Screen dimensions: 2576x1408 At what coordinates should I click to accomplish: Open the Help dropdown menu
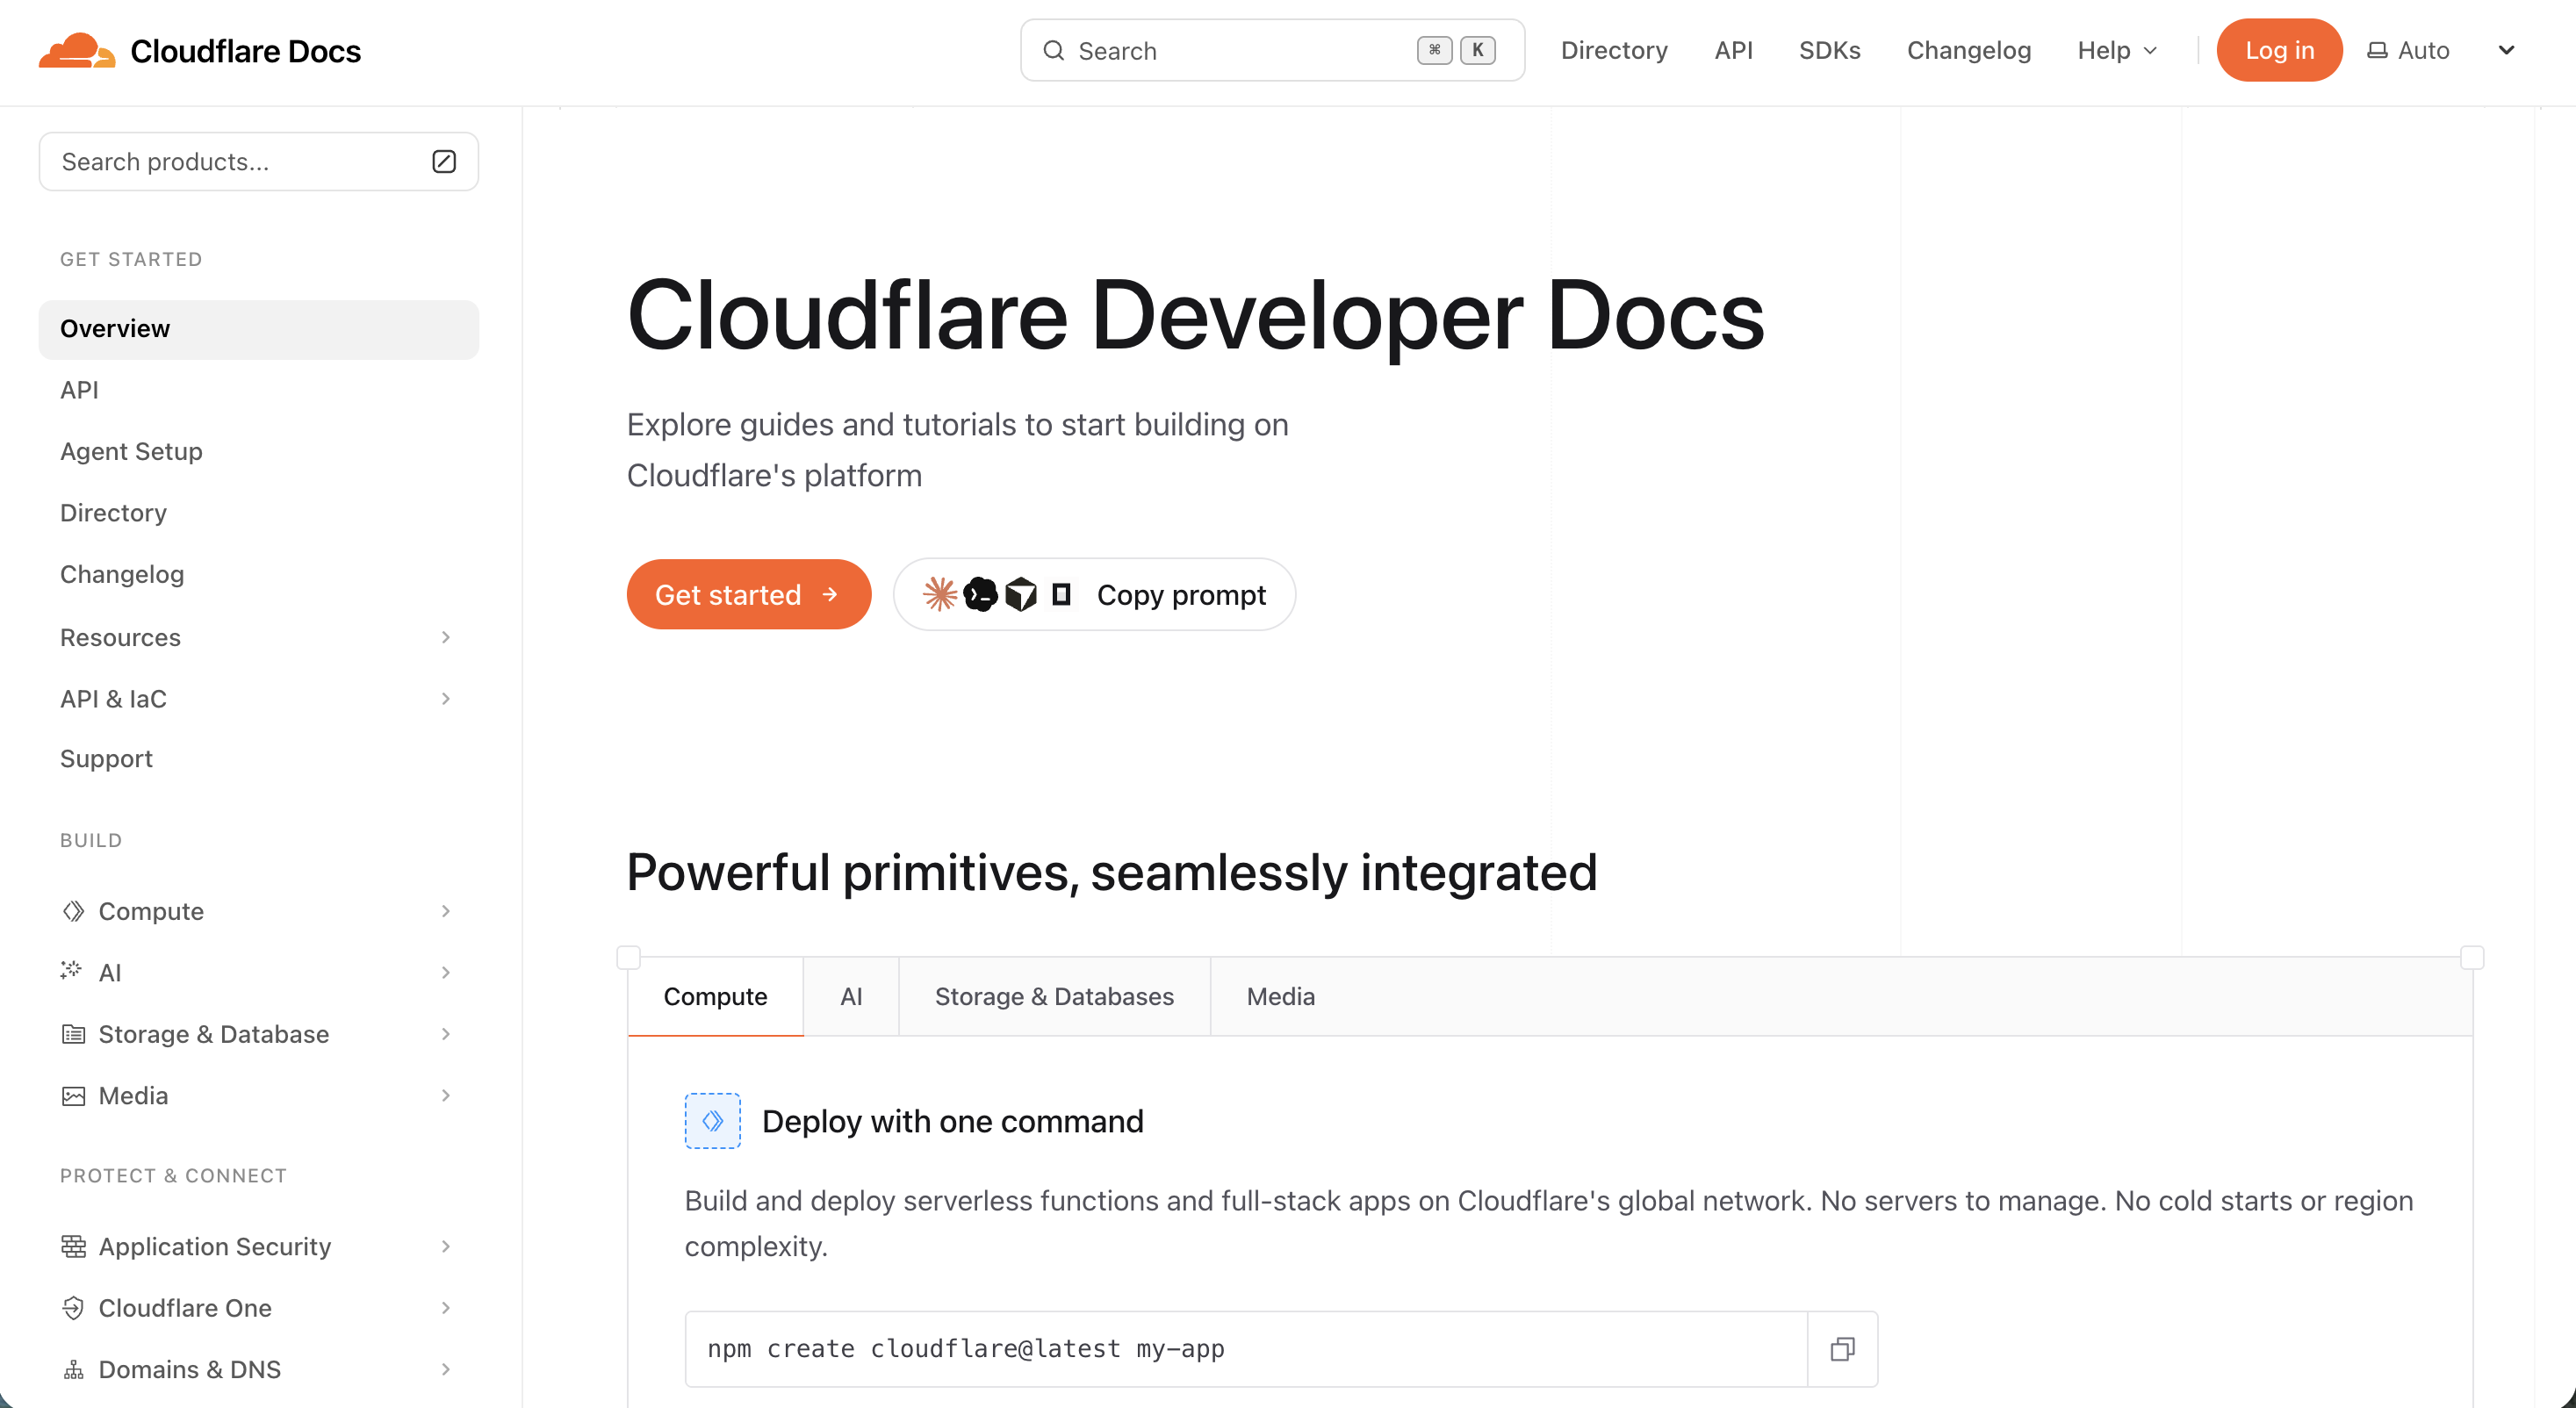click(2117, 50)
